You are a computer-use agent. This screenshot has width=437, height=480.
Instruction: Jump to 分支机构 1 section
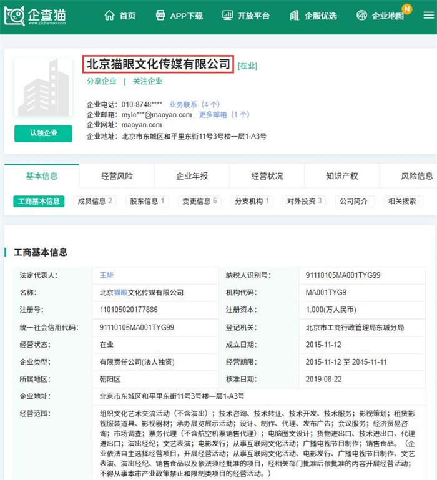point(252,201)
